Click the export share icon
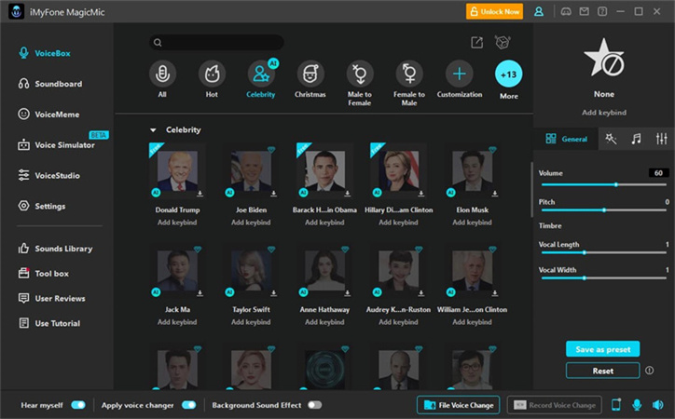 tap(476, 42)
